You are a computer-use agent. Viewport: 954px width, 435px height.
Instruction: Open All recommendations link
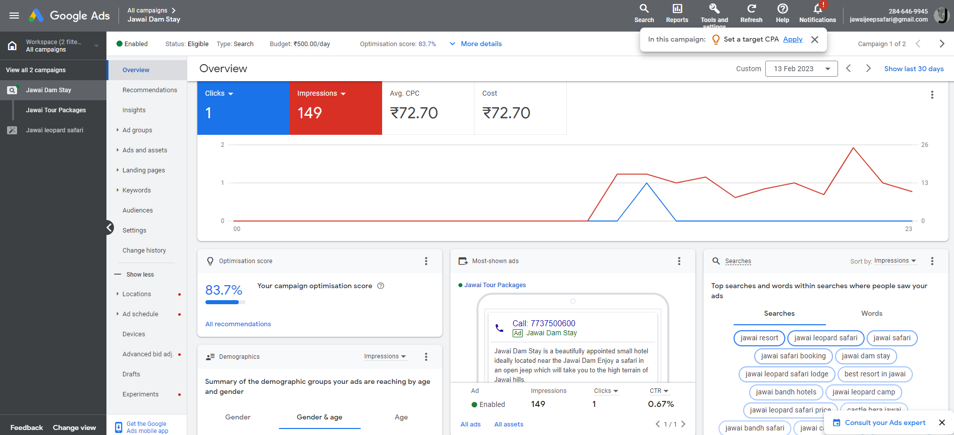(238, 324)
